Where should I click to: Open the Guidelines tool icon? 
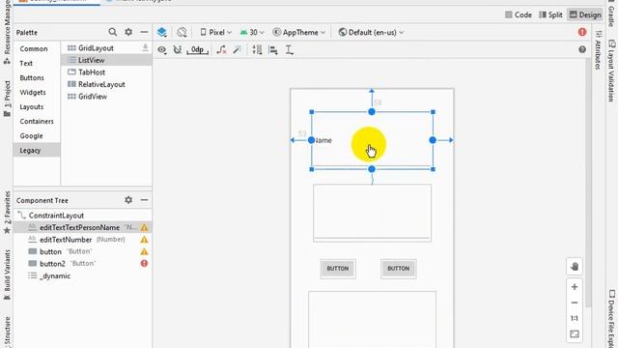(x=290, y=49)
